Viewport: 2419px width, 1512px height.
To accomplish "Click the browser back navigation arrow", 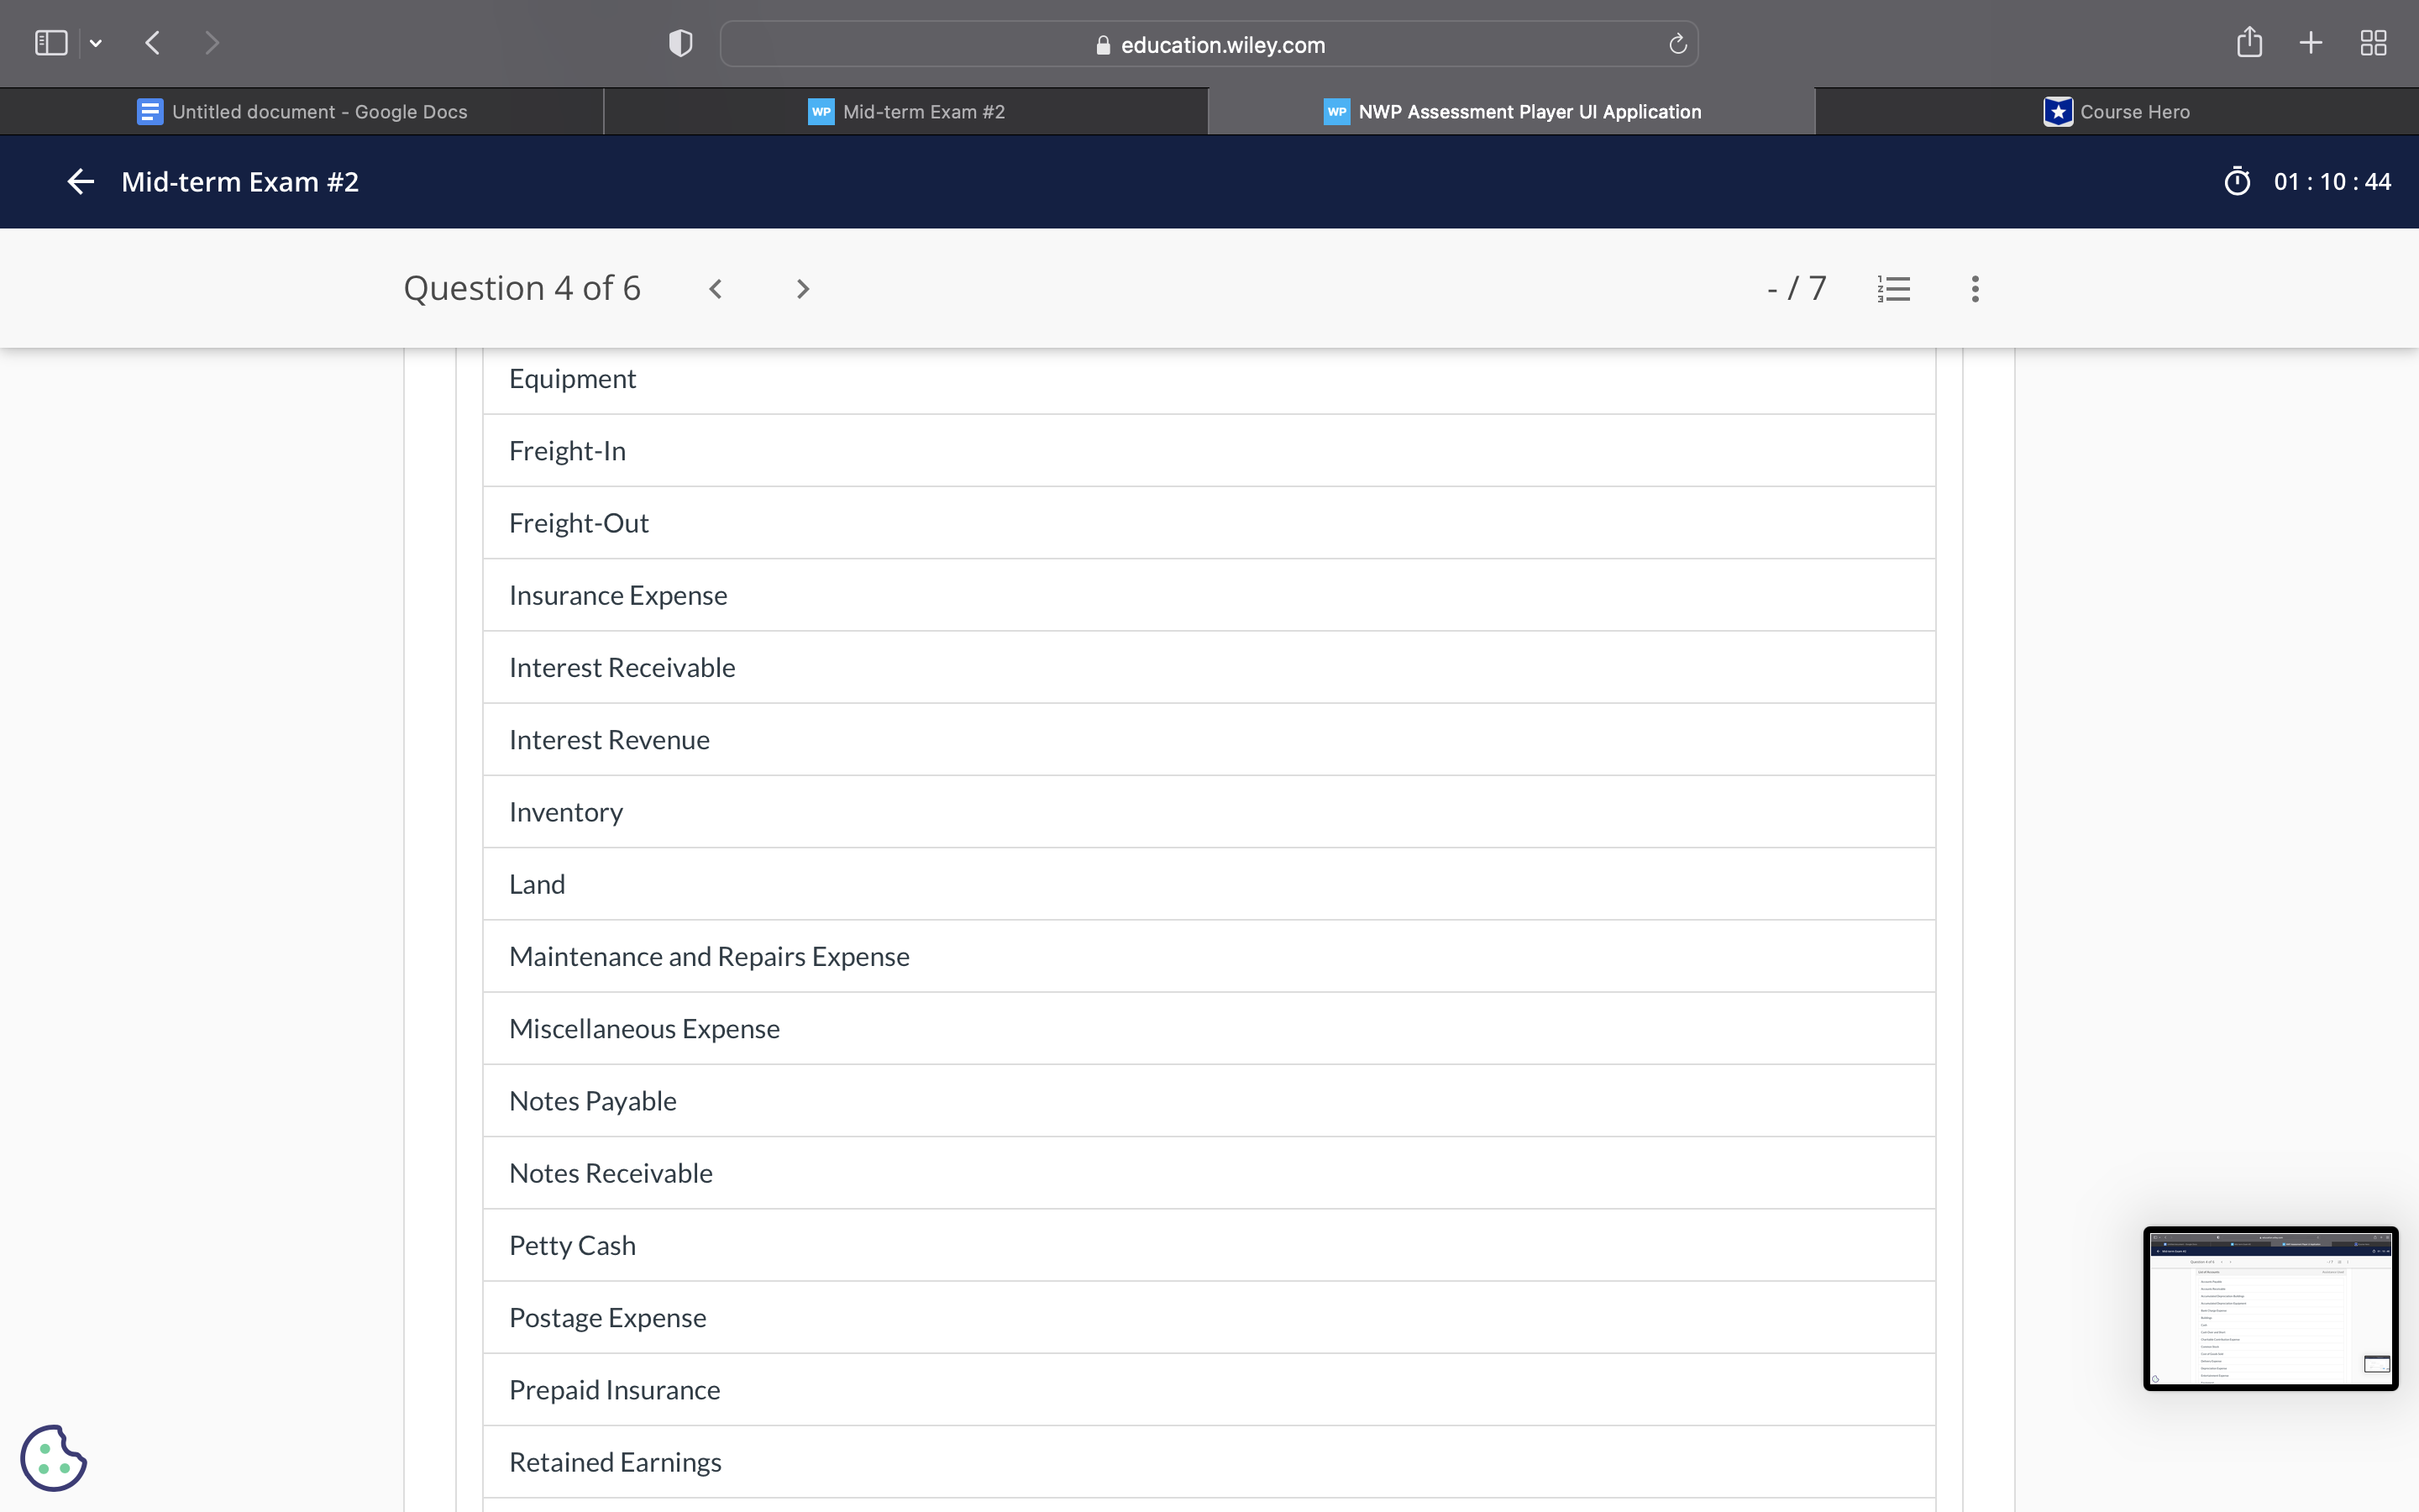I will tap(152, 42).
